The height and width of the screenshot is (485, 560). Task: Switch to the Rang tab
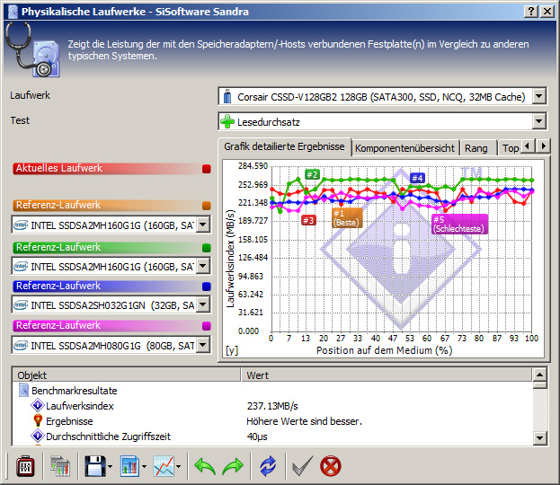[476, 148]
